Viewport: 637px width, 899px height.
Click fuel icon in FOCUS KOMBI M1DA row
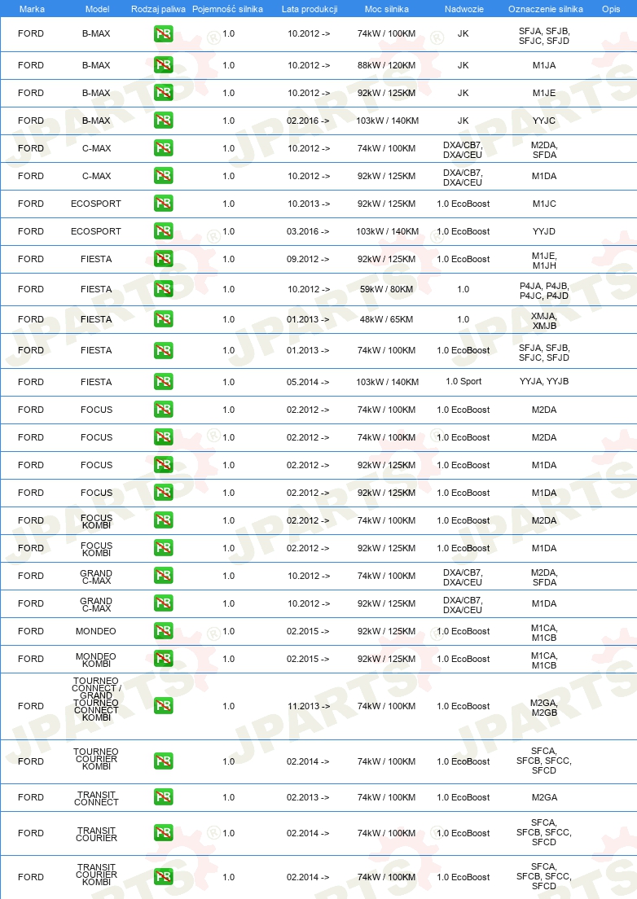pos(164,548)
